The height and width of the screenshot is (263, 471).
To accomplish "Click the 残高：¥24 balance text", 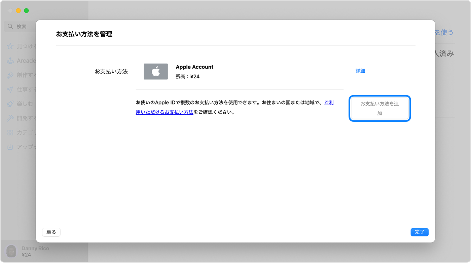I will (188, 77).
